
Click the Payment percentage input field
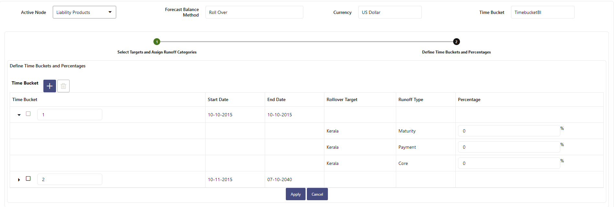point(509,147)
